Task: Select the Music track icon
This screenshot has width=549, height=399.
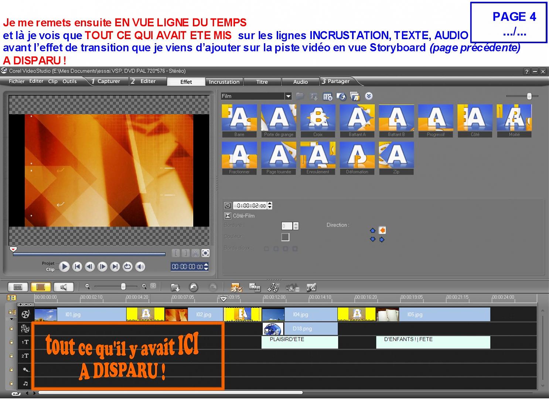Action: coord(25,383)
